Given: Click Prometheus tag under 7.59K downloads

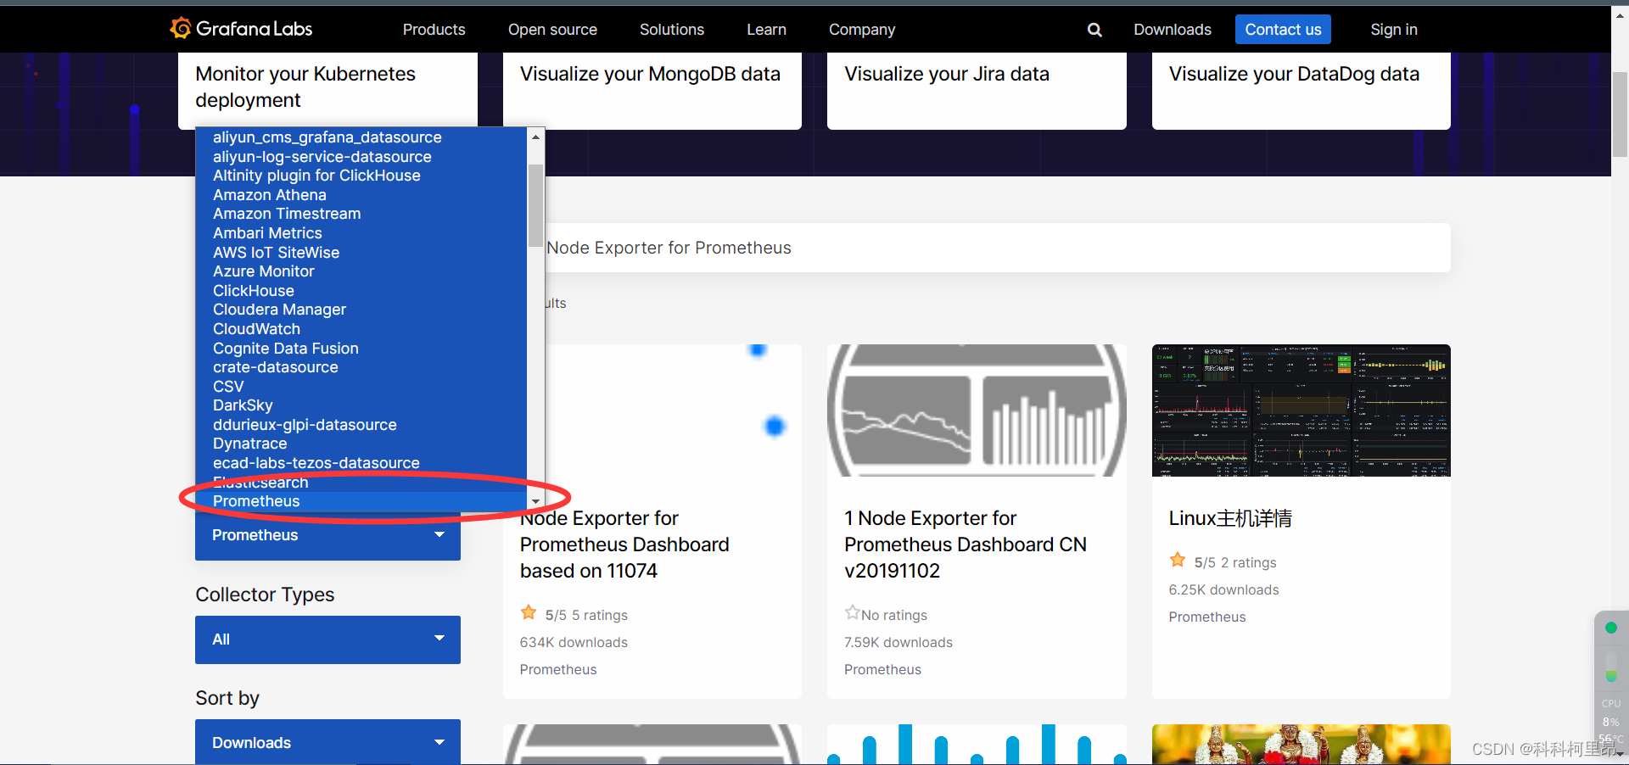Looking at the screenshot, I should point(882,669).
